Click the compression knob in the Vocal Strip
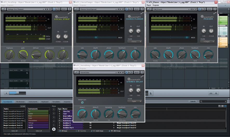This screenshot has height=137, width=230. click(x=49, y=55)
